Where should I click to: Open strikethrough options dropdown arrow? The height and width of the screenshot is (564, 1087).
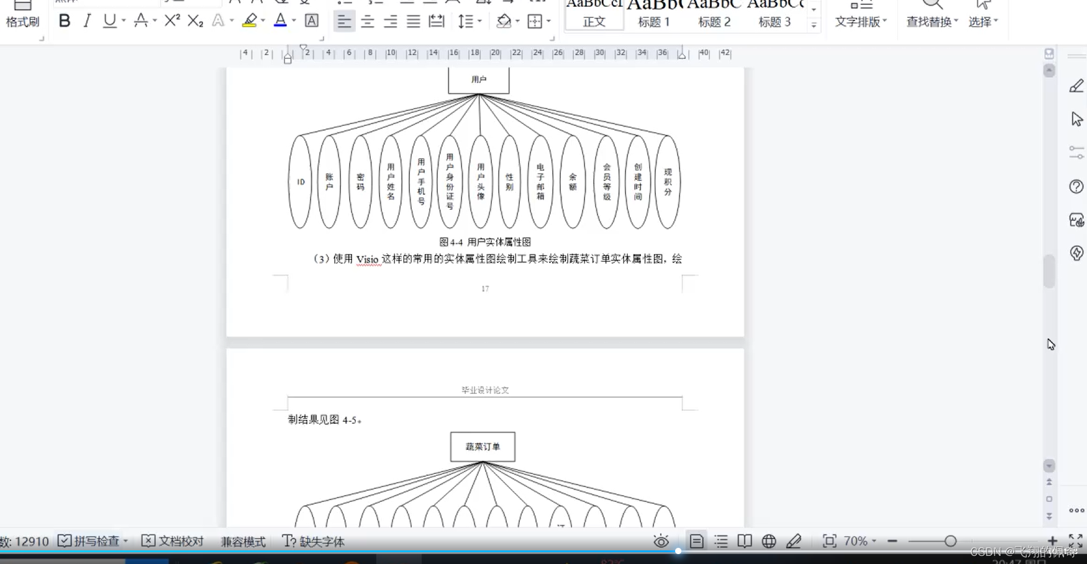tap(155, 21)
